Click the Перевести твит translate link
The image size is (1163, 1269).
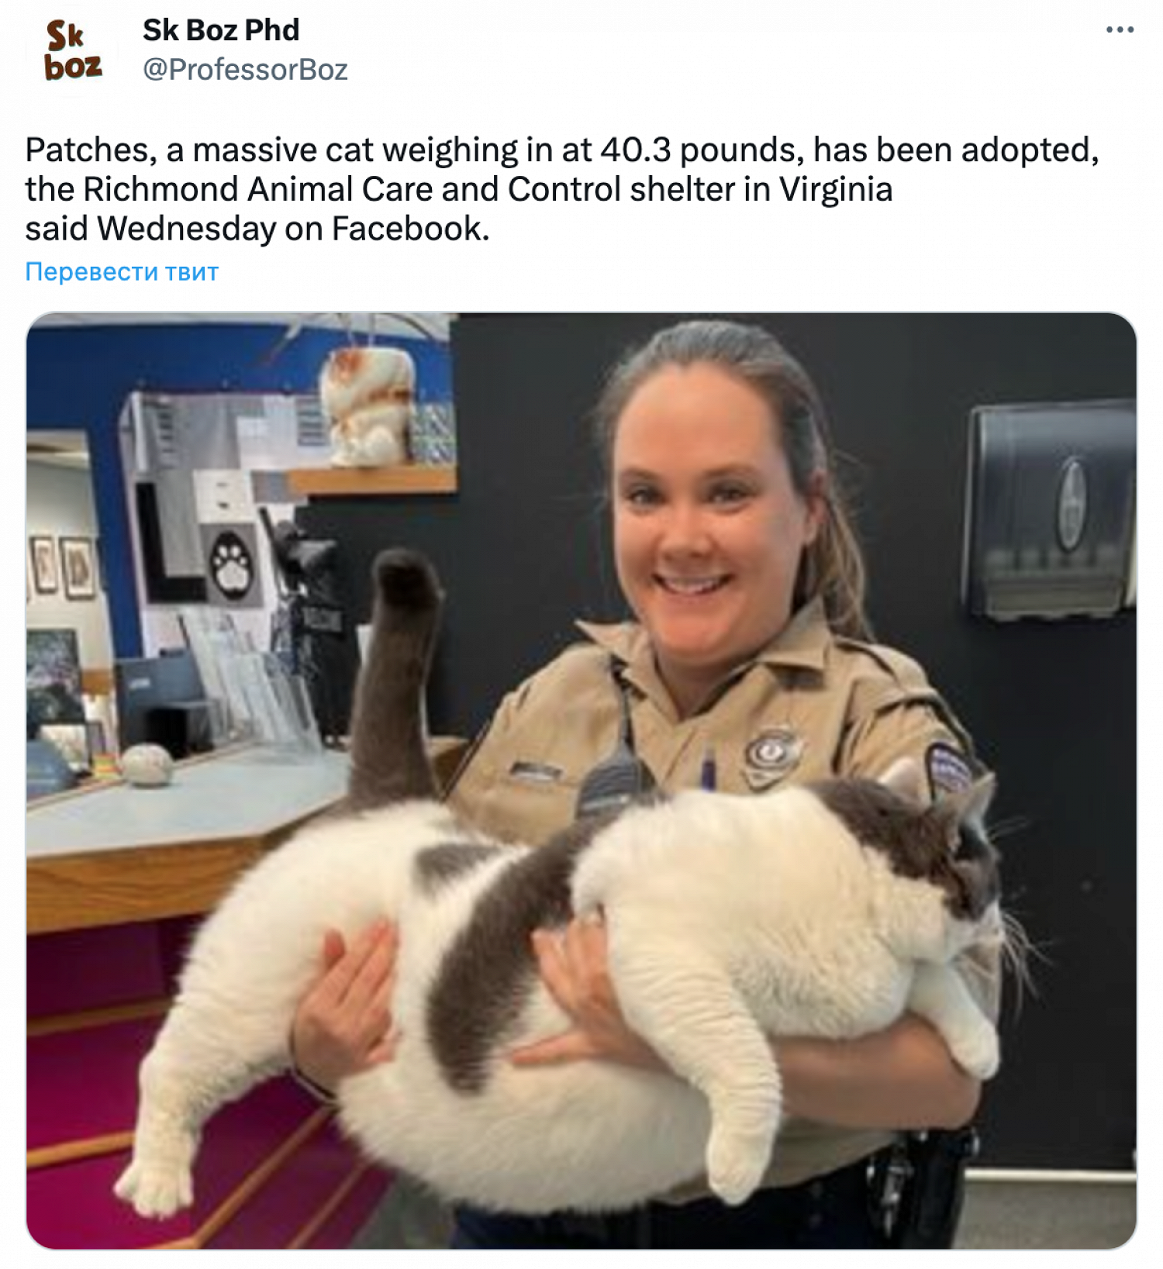pos(122,271)
